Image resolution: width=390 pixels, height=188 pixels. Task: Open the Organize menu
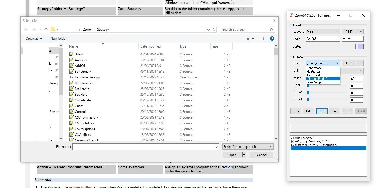(34, 39)
